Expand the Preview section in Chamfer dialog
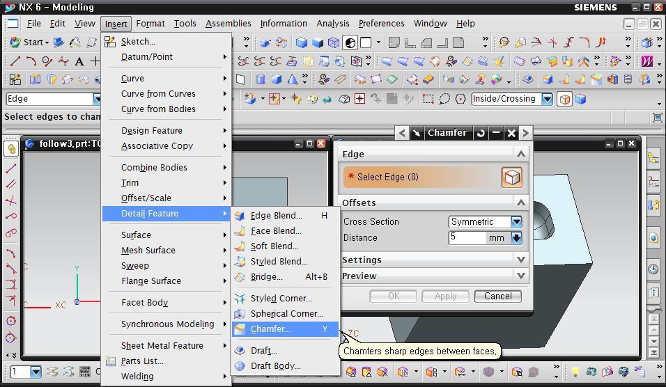This screenshot has height=387, width=666. [x=520, y=276]
